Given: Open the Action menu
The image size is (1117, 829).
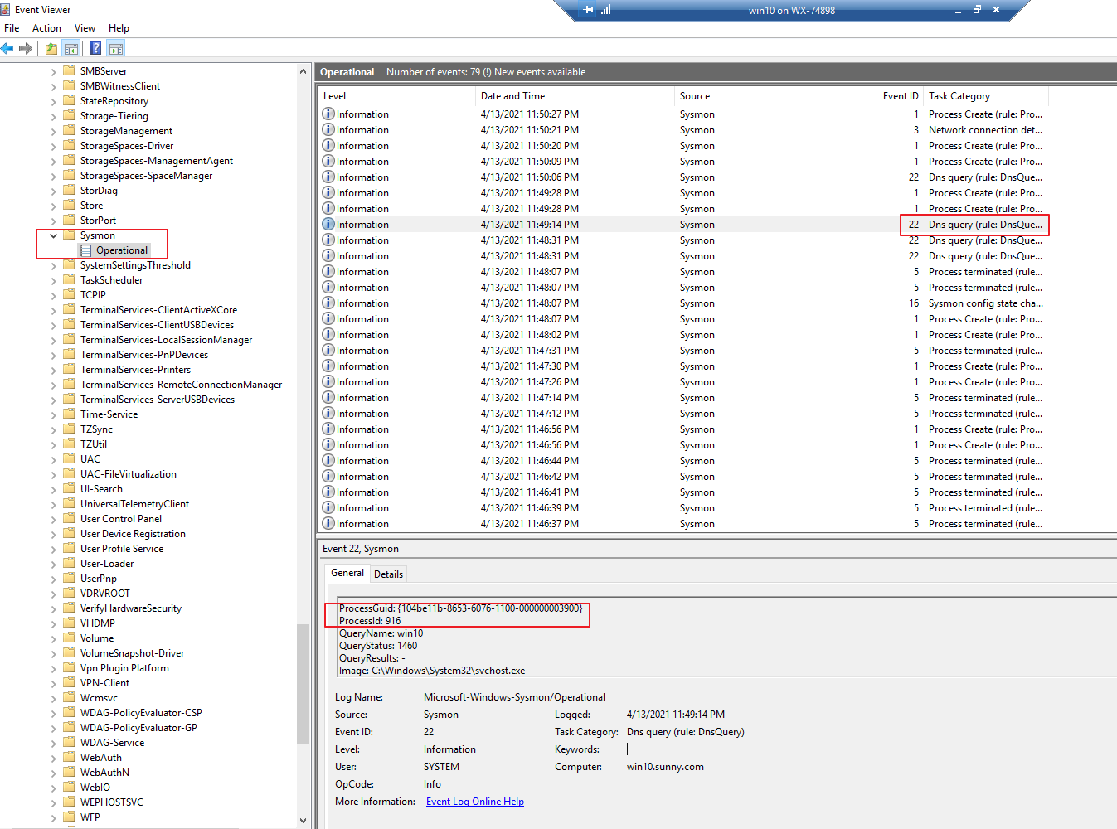Looking at the screenshot, I should coord(46,27).
